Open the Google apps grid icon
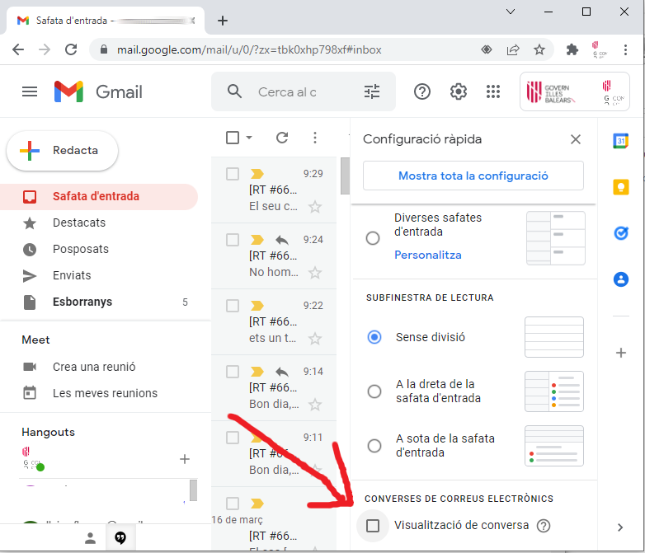Image resolution: width=645 pixels, height=553 pixels. (493, 91)
